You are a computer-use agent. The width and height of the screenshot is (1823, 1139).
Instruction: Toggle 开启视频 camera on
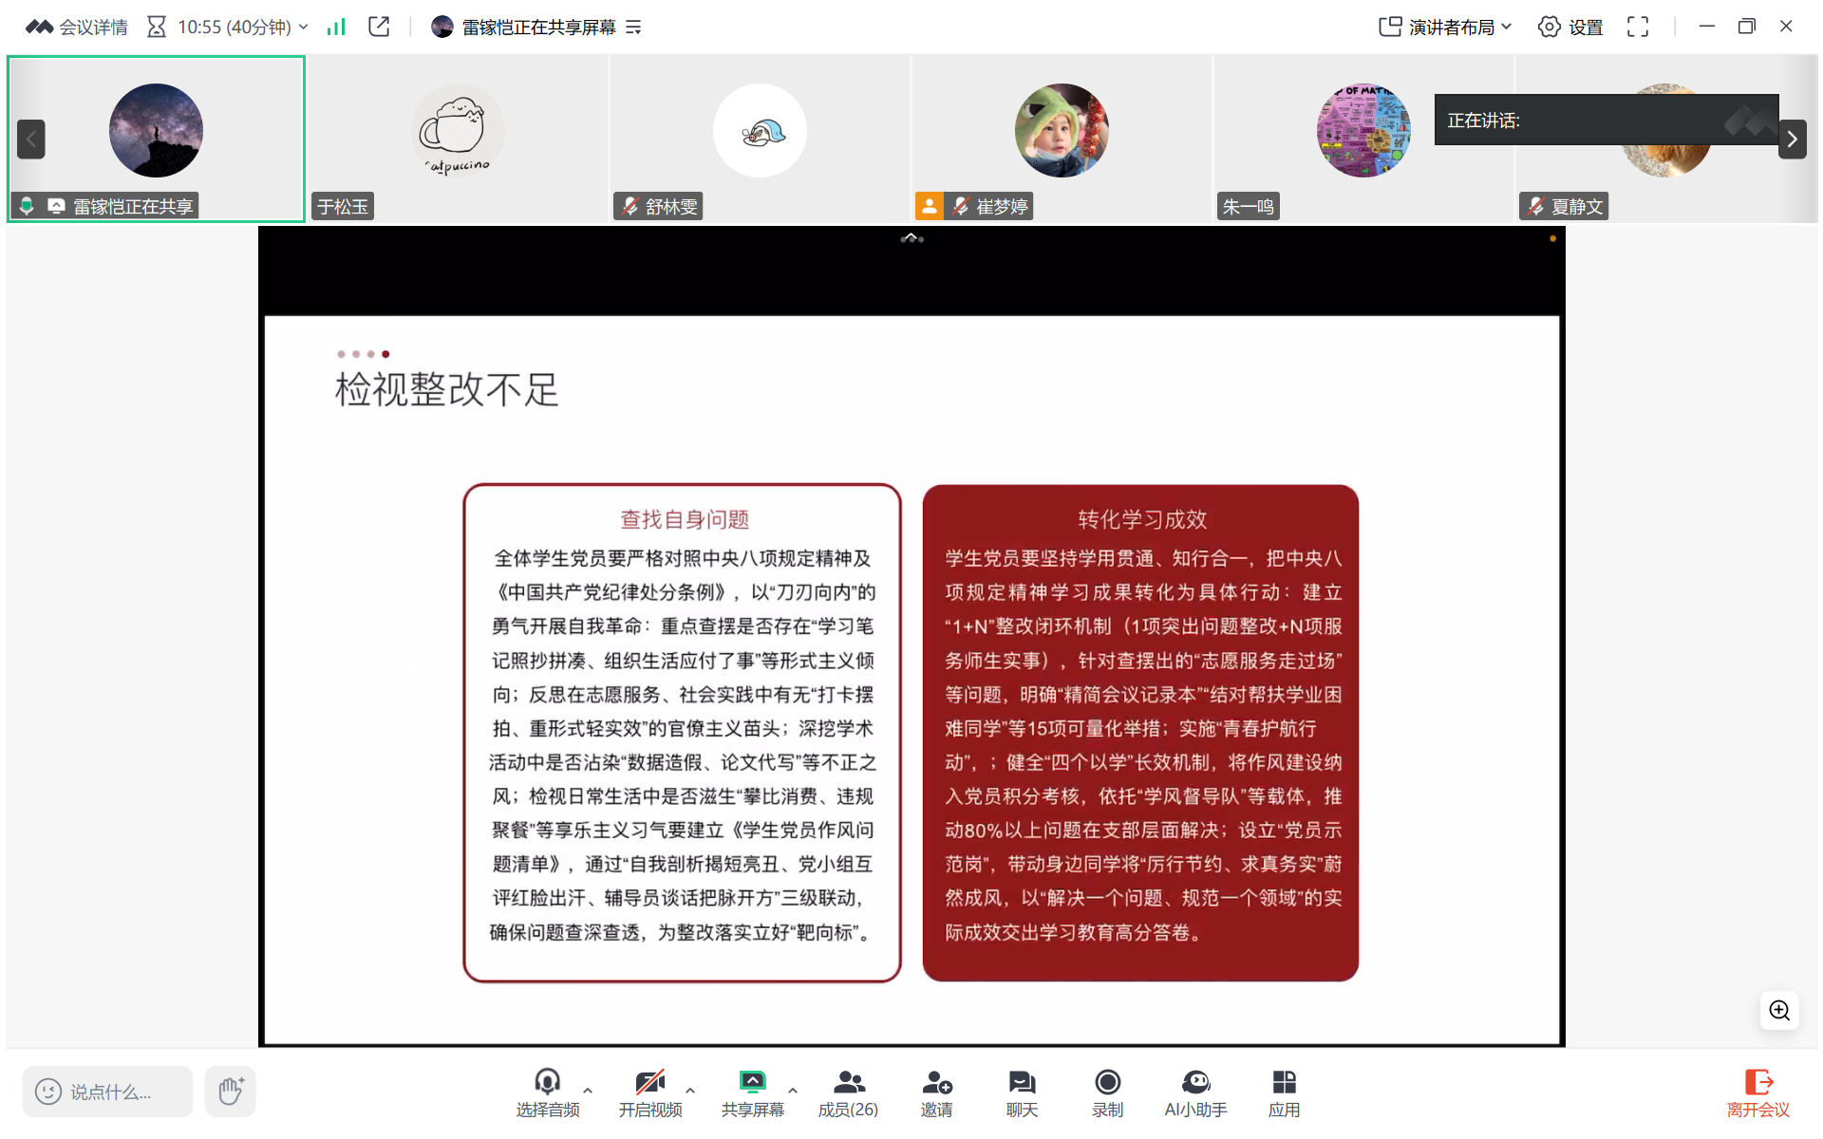click(x=649, y=1092)
